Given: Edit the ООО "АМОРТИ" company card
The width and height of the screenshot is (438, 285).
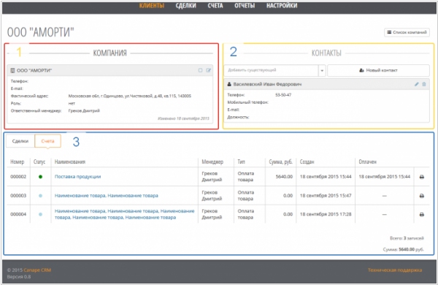Looking at the screenshot, I should [208, 70].
